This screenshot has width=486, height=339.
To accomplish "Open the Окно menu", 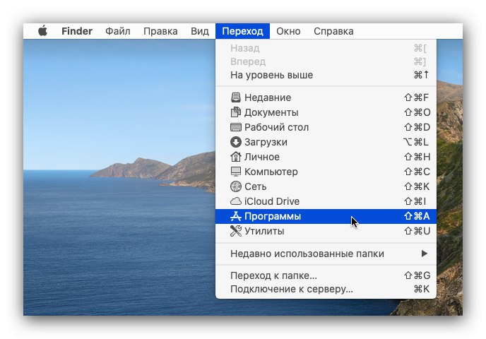I will [x=288, y=31].
